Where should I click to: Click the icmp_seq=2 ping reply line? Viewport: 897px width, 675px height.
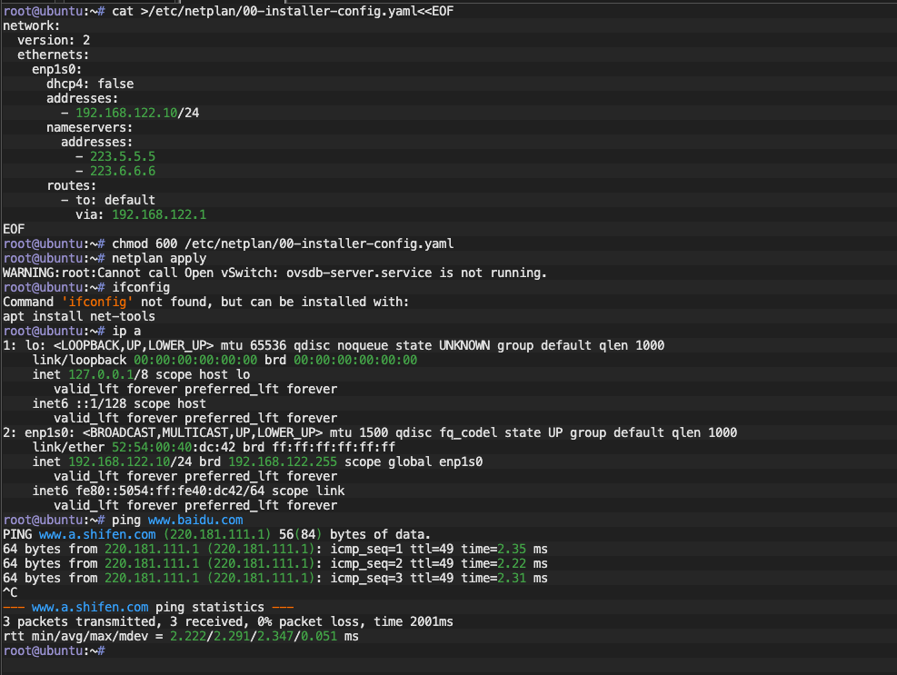(x=273, y=563)
